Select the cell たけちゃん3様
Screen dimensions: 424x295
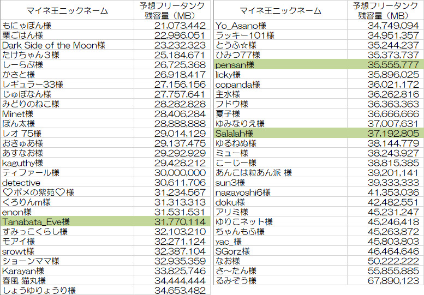(67, 55)
